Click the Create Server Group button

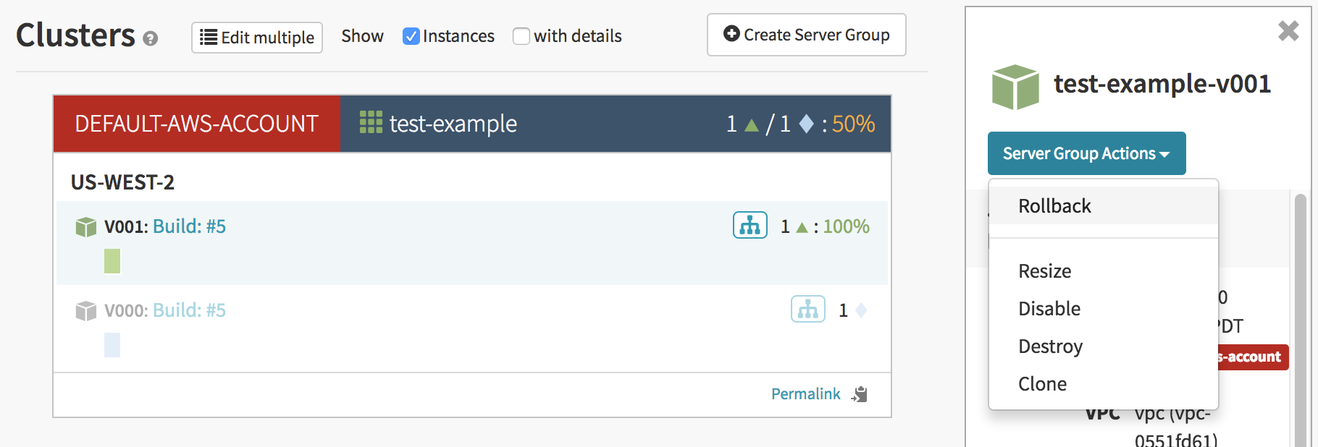coord(806,35)
